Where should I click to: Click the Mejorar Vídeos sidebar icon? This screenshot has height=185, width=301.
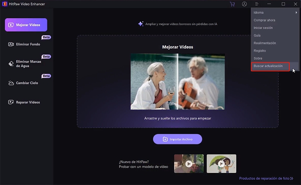[11, 25]
